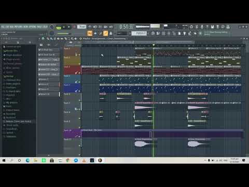Expand Current project folder in browser
The height and width of the screenshot is (187, 249).
[12, 47]
